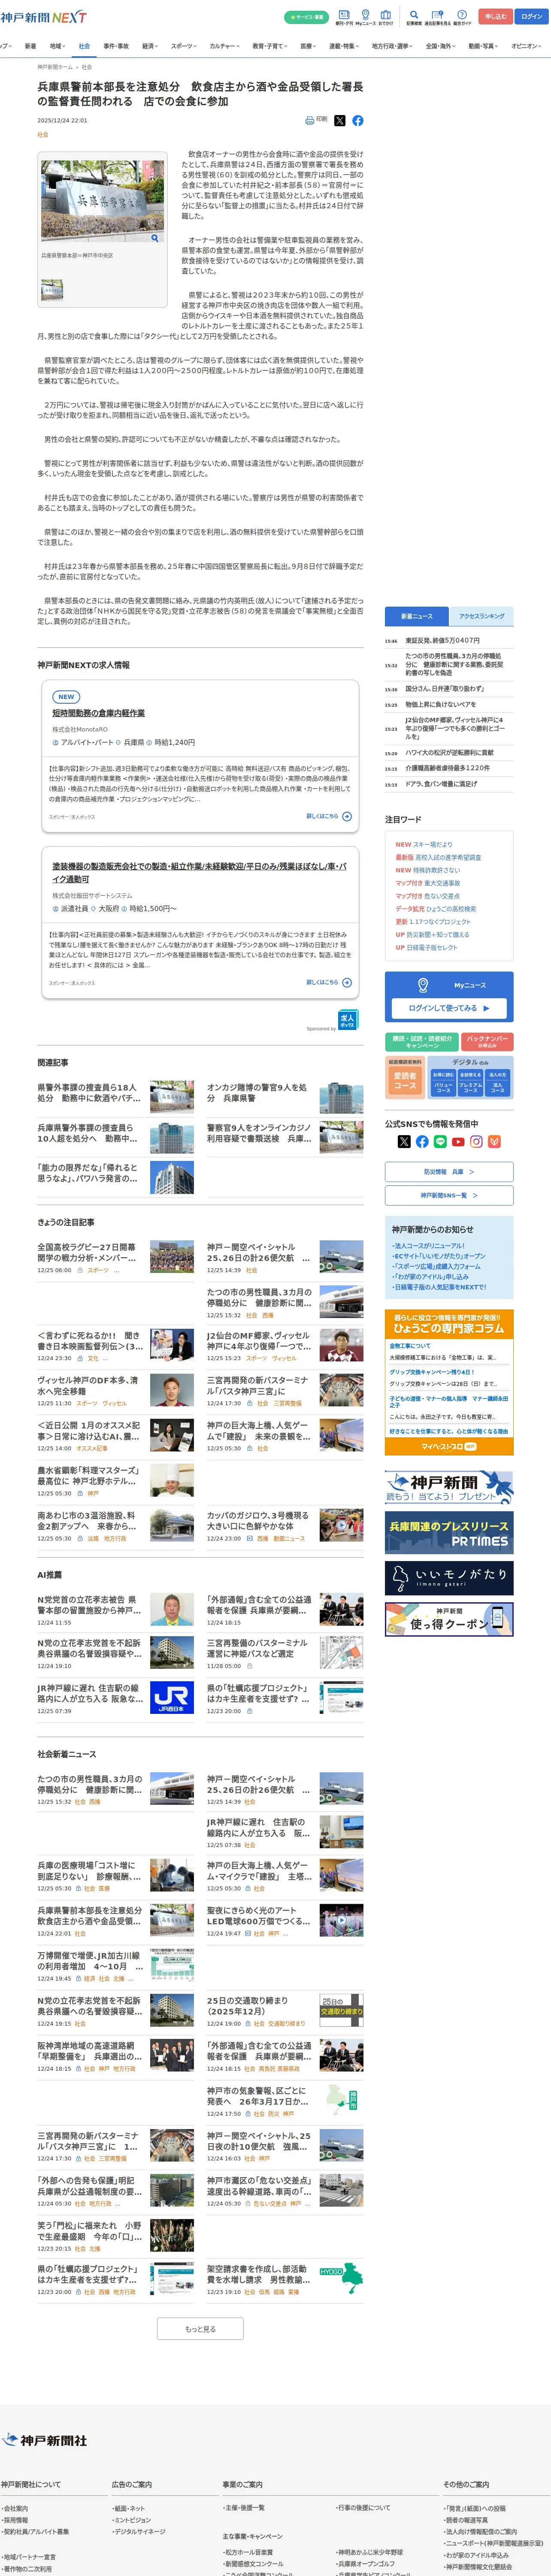Expand the スポーツ menu dropdown
The height and width of the screenshot is (2576, 551).
coord(184,46)
